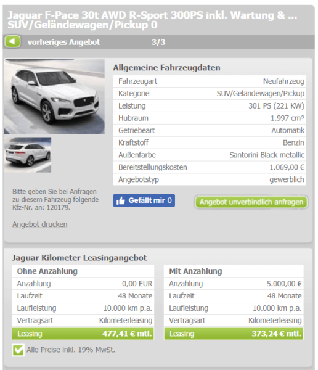318x370 pixels.
Task: Click the green previous offer arrow icon
Action: [12, 42]
